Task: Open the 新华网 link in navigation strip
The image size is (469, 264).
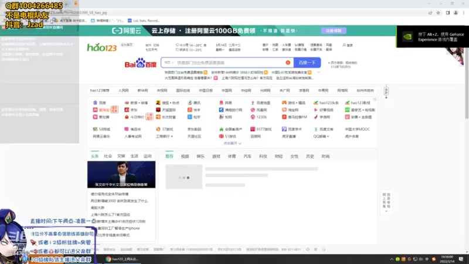Action: pyautogui.click(x=142, y=90)
